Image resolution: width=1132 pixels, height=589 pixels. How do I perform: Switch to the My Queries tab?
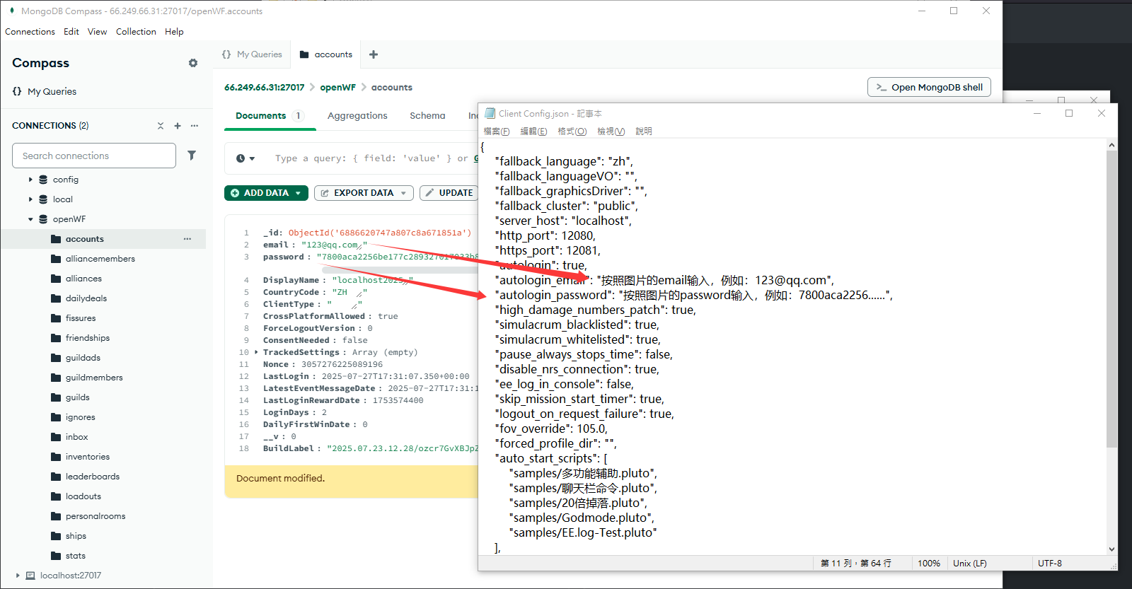click(x=252, y=54)
